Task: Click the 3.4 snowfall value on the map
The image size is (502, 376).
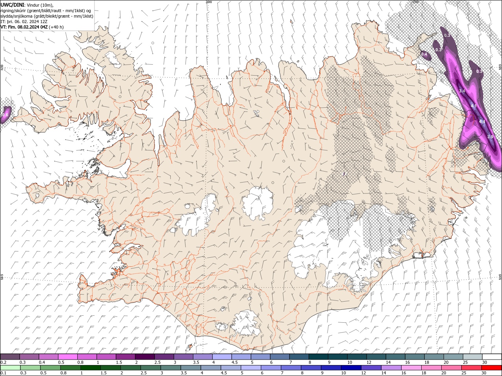Action: [x=462, y=91]
